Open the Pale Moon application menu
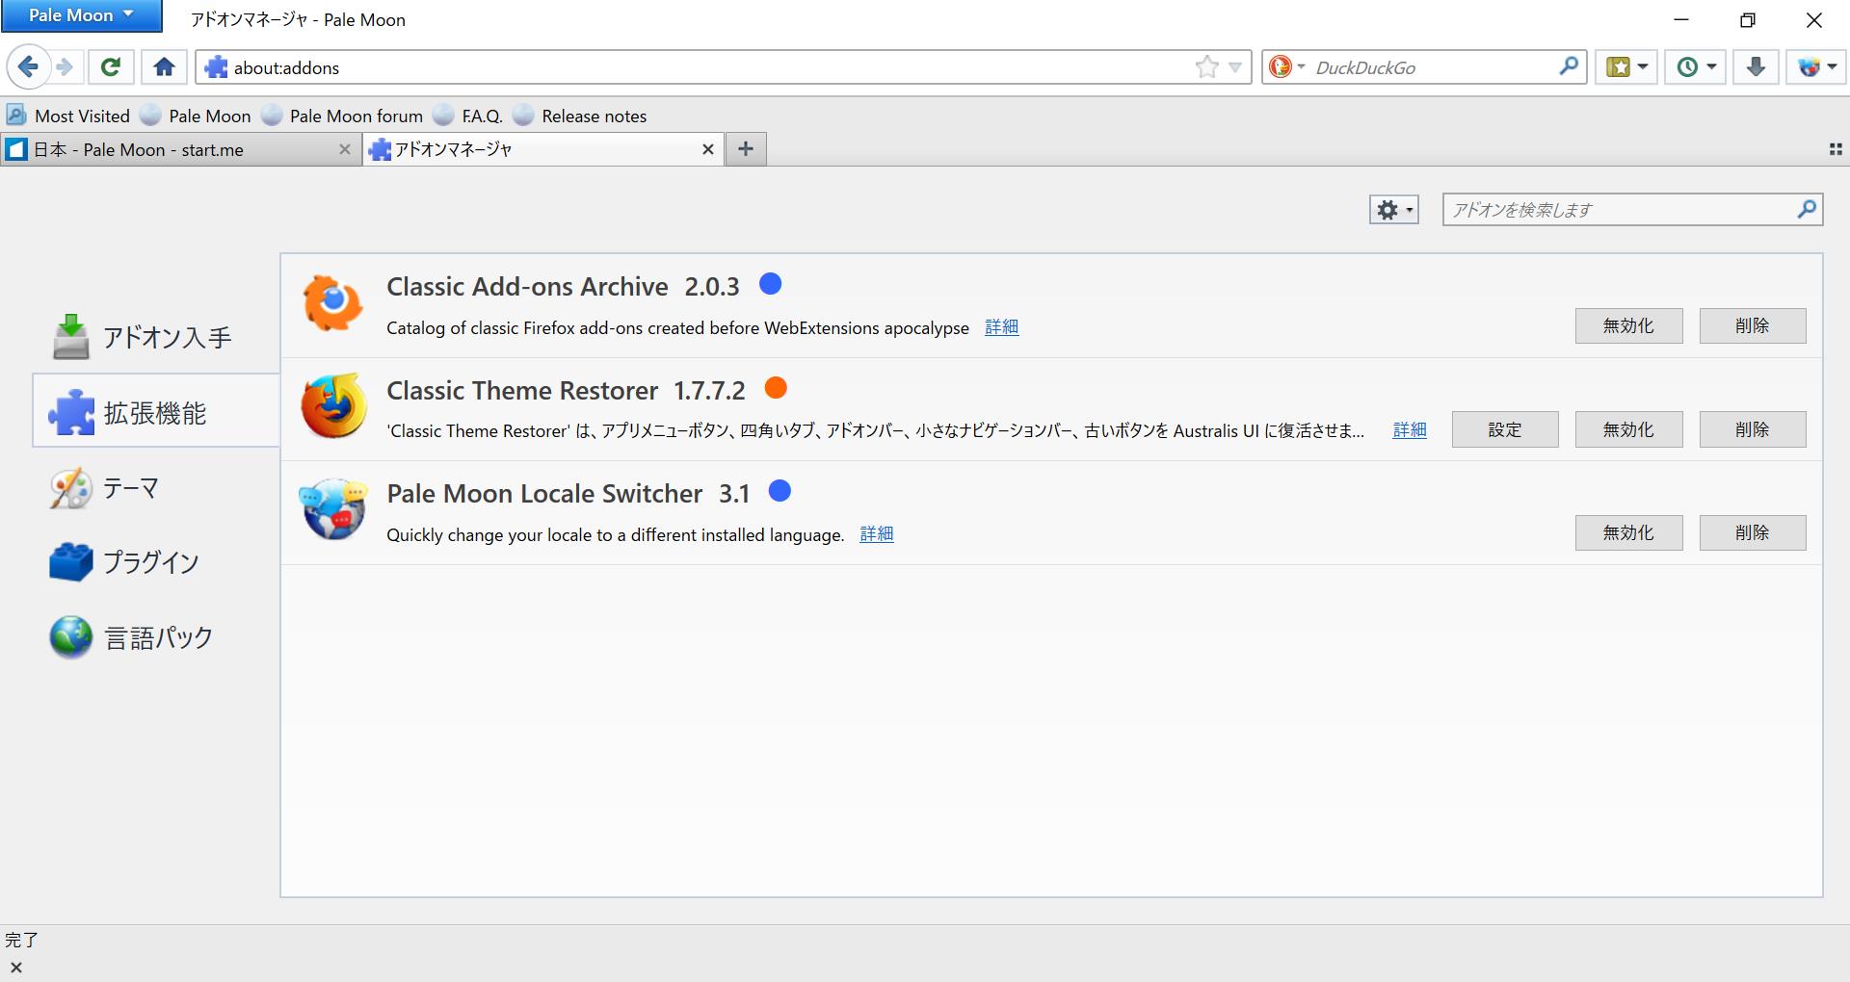The image size is (1850, 982). (81, 15)
